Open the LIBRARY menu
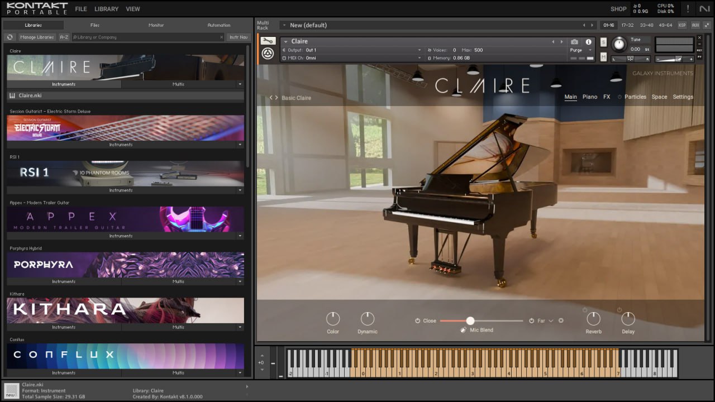This screenshot has width=715, height=402. pyautogui.click(x=106, y=9)
